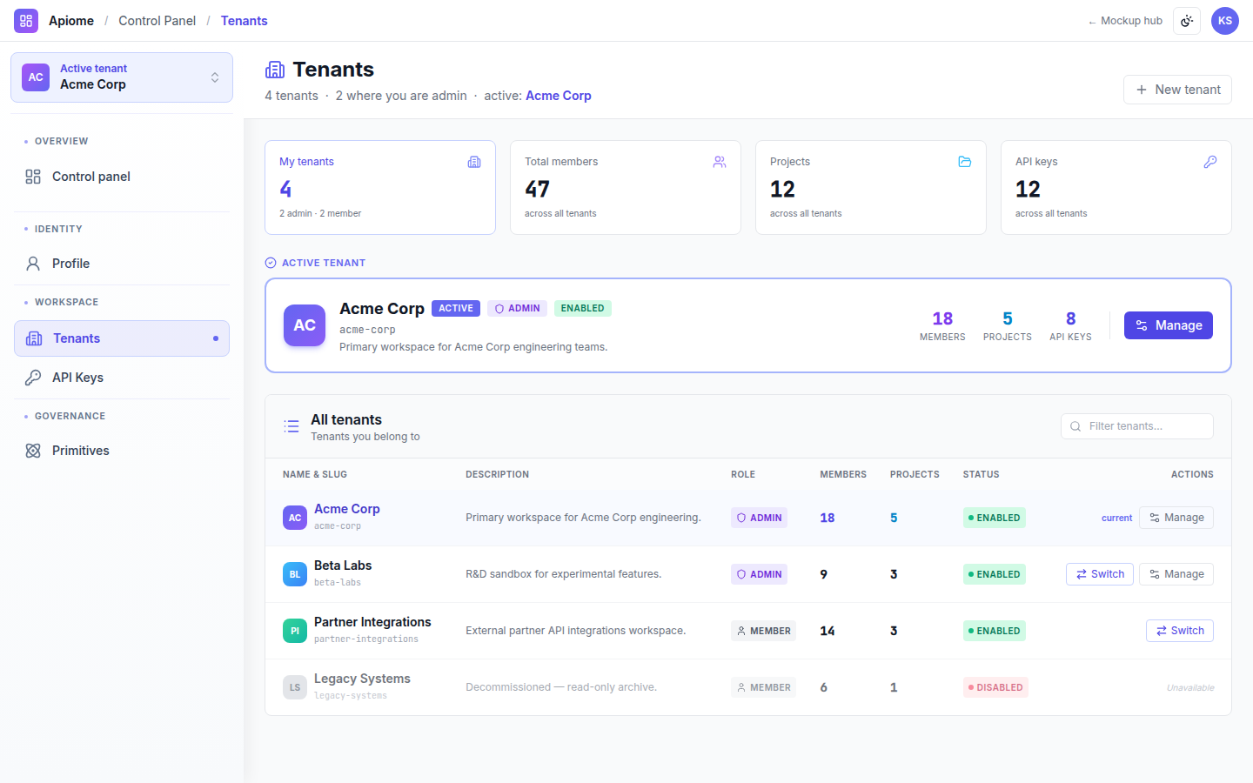
Task: Click the Manage button in active tenant card
Action: pos(1169,325)
